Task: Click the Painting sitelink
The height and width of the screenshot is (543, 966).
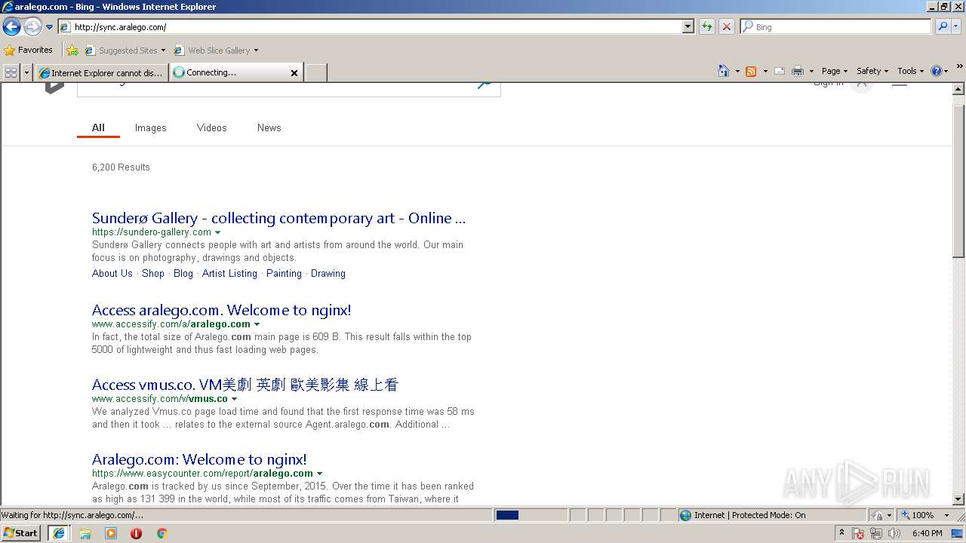Action: coord(284,273)
